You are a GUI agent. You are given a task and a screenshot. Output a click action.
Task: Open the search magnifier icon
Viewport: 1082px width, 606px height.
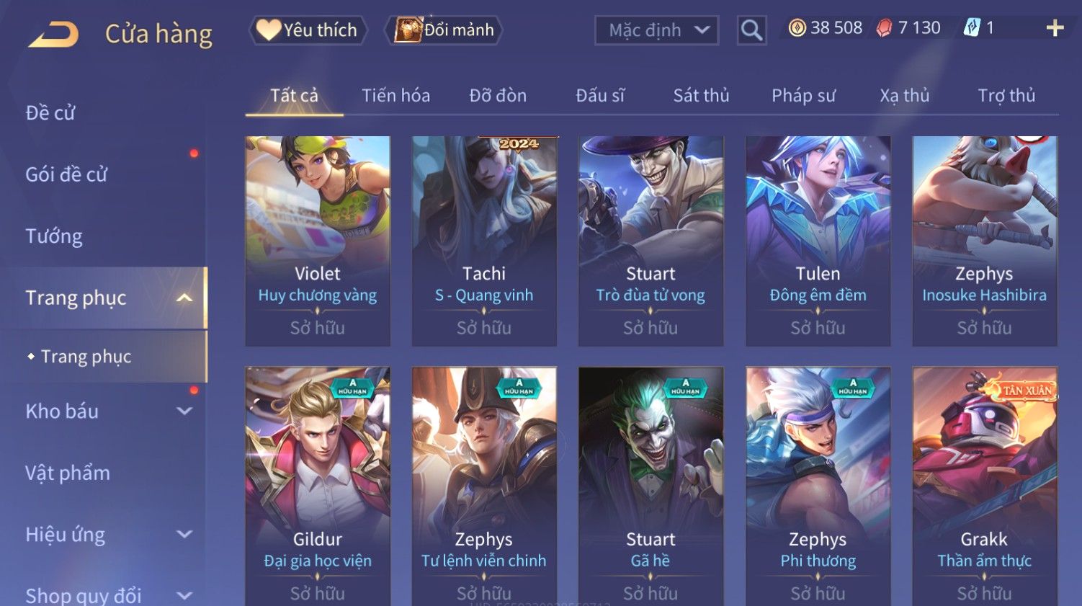click(751, 30)
